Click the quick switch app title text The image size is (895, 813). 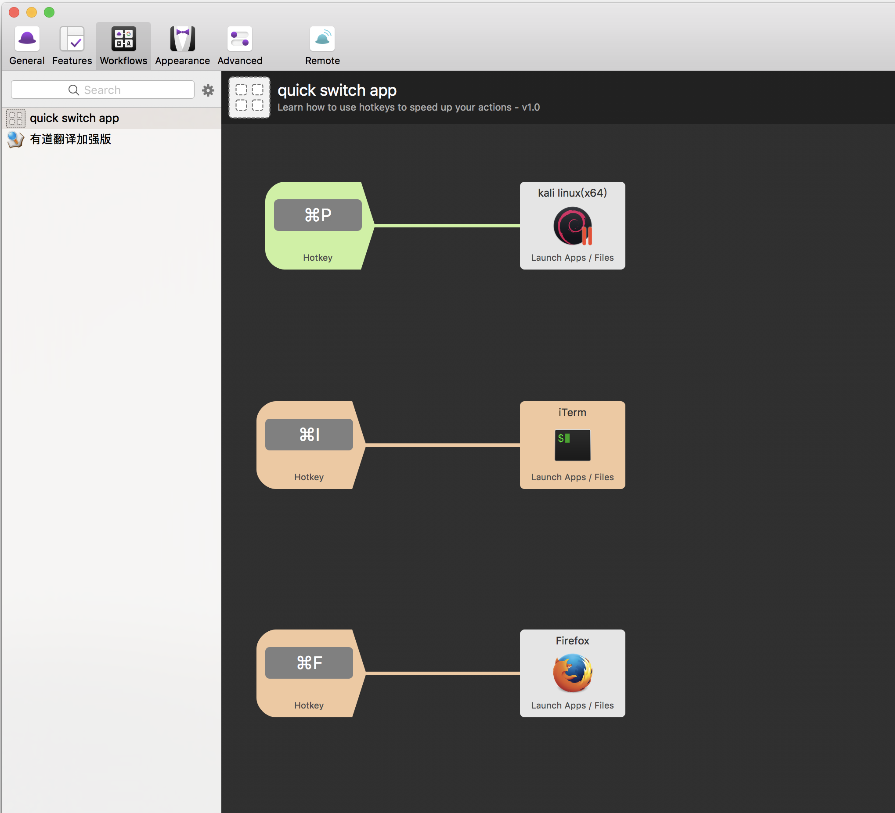pos(337,90)
